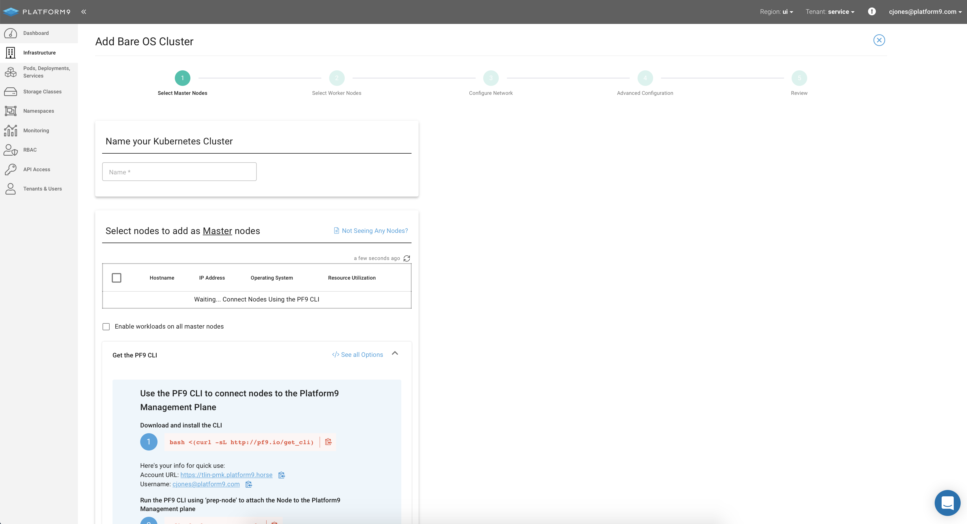Click 'Waiting... Connect Nodes Using the PF9 CLI'
The image size is (967, 524).
(x=257, y=299)
